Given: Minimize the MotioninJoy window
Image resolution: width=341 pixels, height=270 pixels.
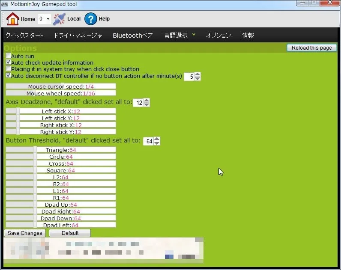Looking at the screenshot, I should click(302, 3).
